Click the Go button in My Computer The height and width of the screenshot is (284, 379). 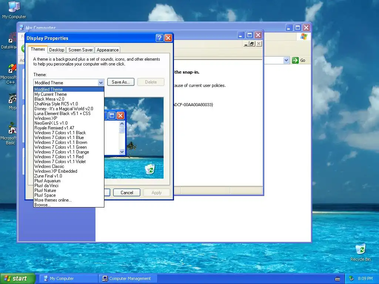[x=299, y=60]
